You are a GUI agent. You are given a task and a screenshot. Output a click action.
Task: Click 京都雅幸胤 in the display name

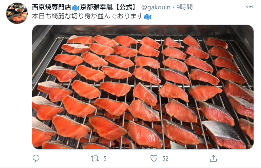tap(96, 7)
